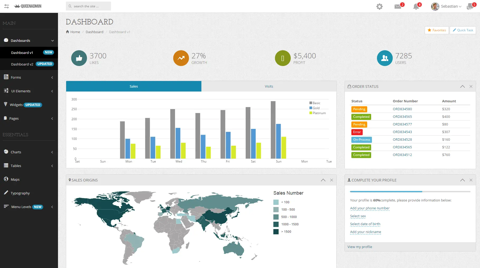The width and height of the screenshot is (480, 268).
Task: Toggle the sidebar with the arrows icon
Action: tap(7, 6)
